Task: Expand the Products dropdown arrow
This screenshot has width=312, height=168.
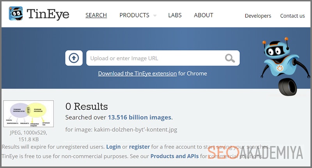Action: click(155, 16)
